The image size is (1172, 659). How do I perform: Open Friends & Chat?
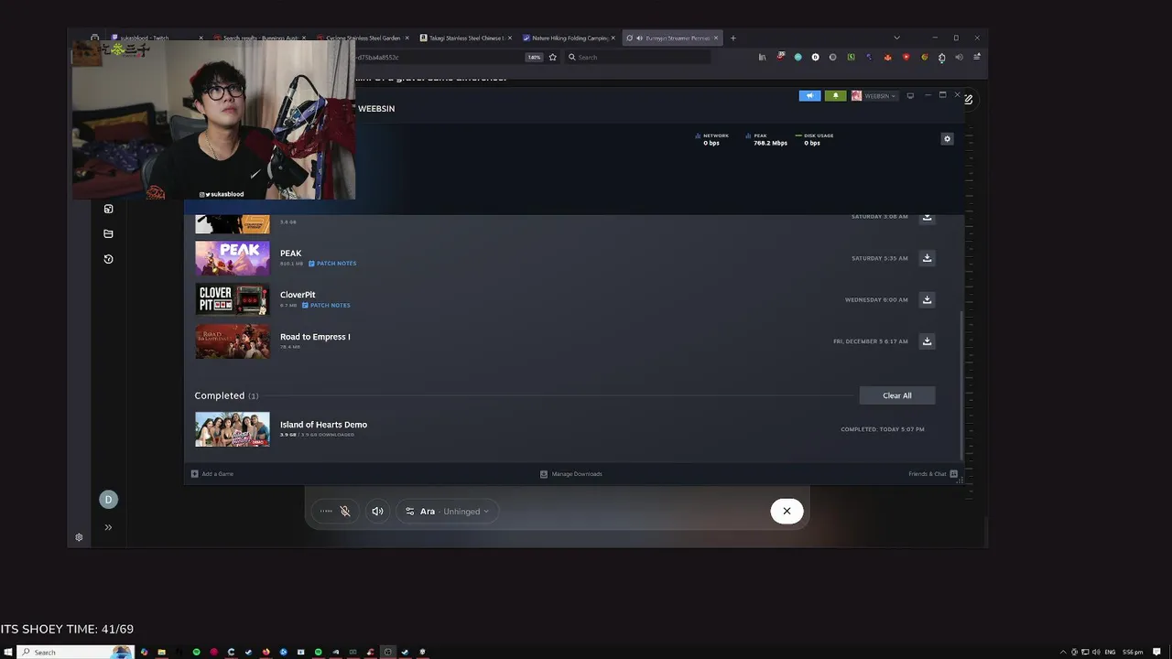(933, 474)
